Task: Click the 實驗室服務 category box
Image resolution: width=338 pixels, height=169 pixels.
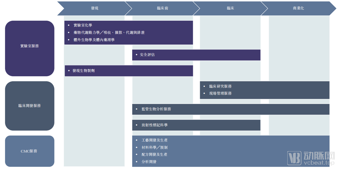Action: click(30, 46)
